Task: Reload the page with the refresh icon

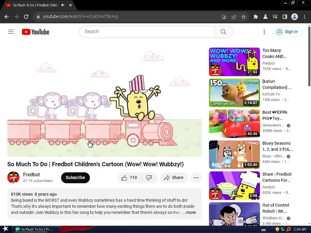Action: 26,17
